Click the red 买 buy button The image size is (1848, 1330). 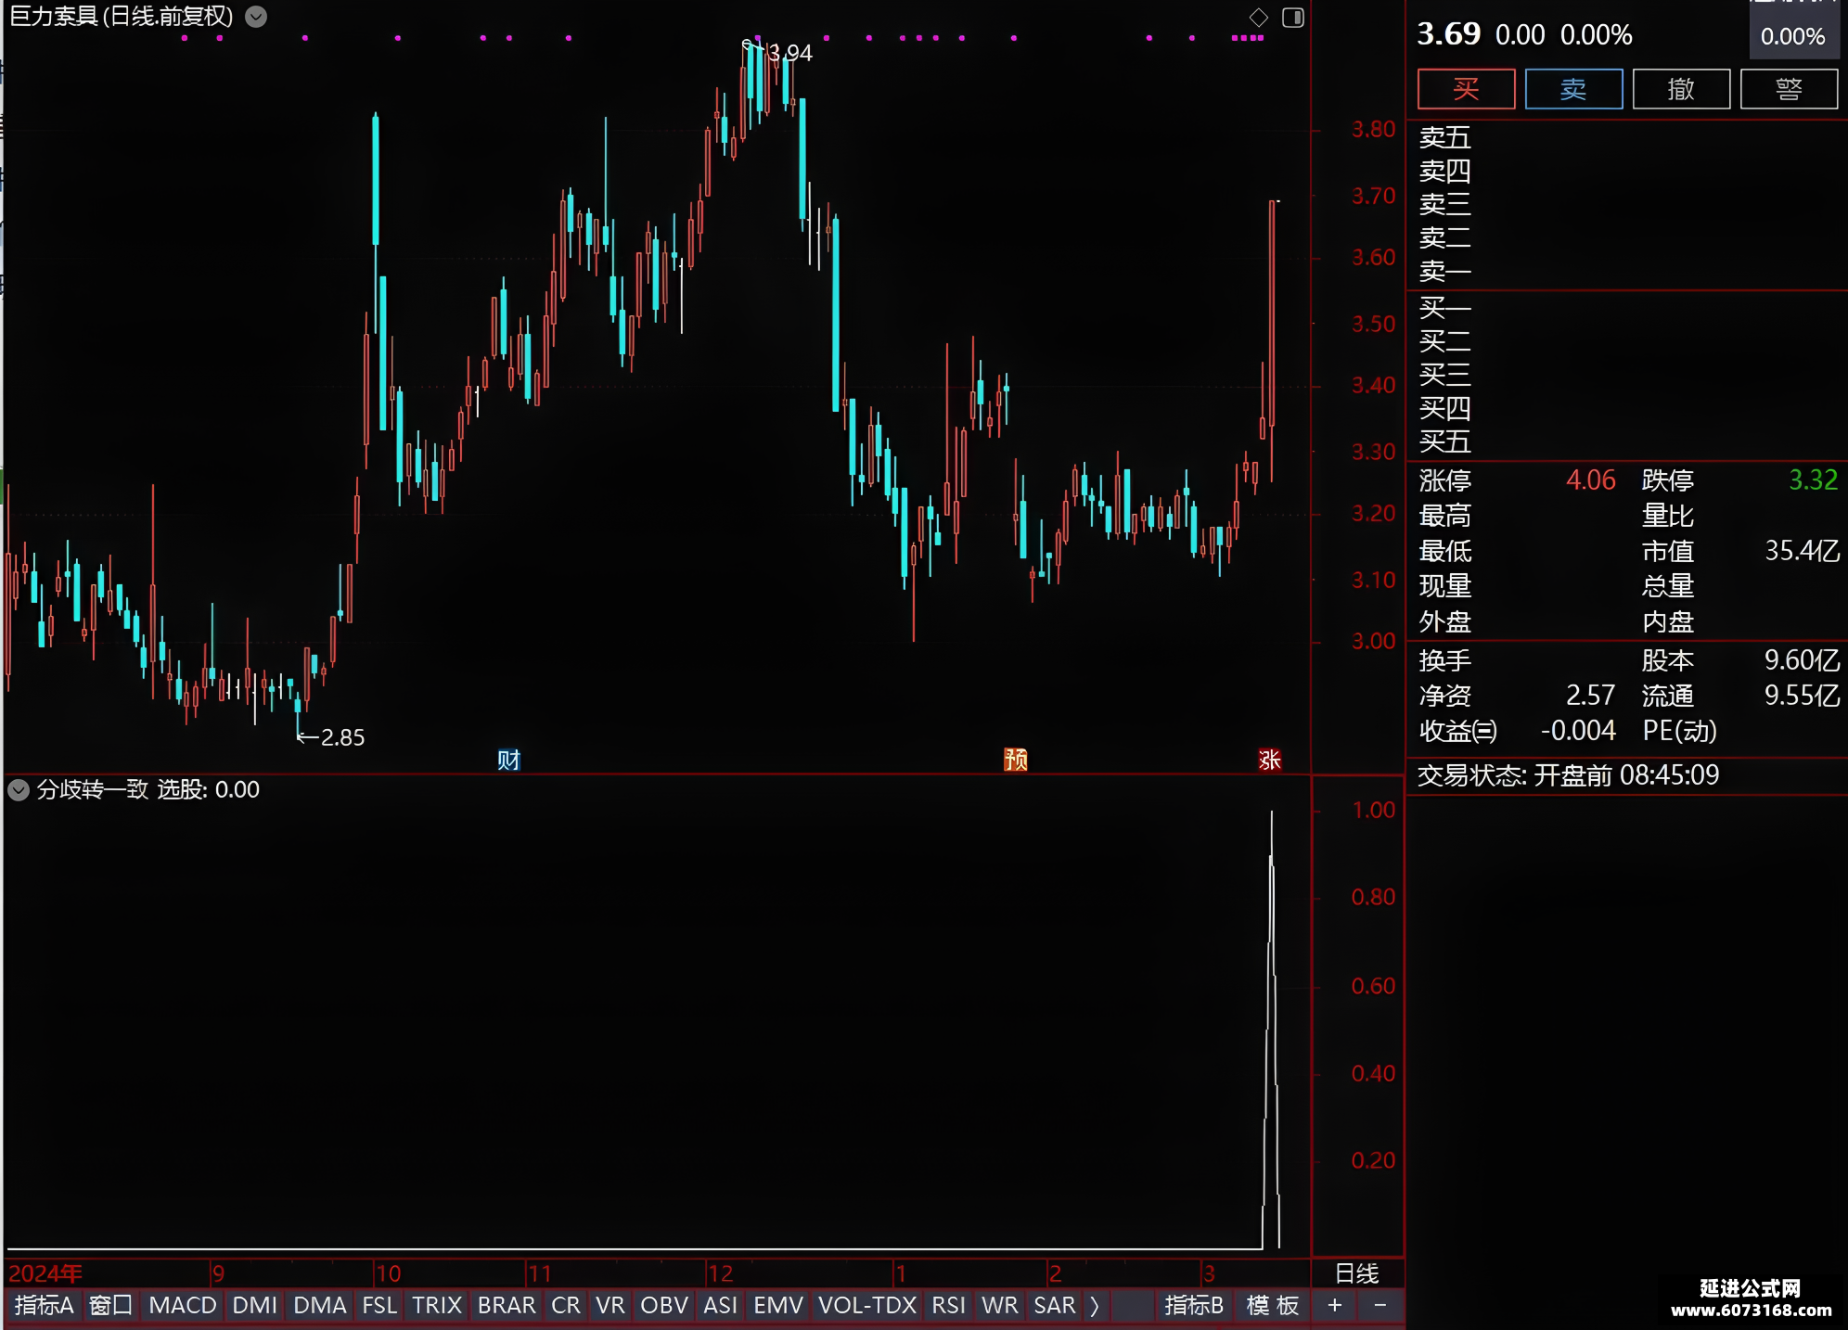click(1466, 89)
